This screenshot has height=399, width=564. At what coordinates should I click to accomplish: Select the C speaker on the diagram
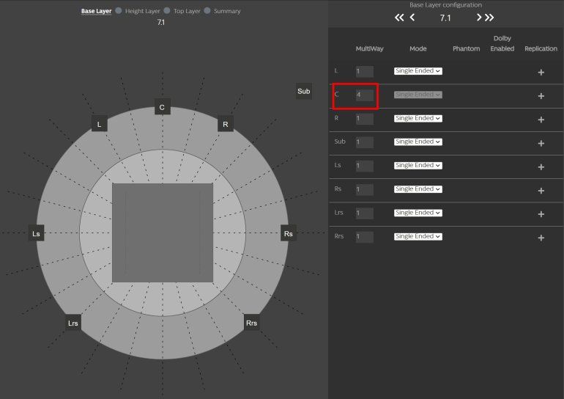[161, 108]
